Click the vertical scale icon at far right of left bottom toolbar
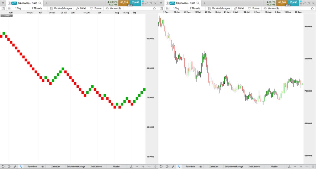Viewport: 316px width, 169px height. tap(155, 167)
